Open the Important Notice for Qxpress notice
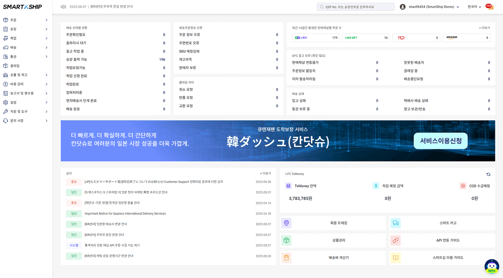503x278 pixels. (125, 214)
